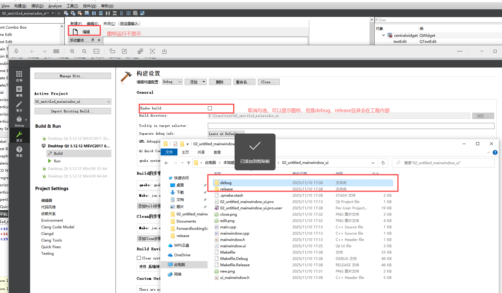502x293 pixels.
Task: Open the image edit pencil icon
Action: 124,51
